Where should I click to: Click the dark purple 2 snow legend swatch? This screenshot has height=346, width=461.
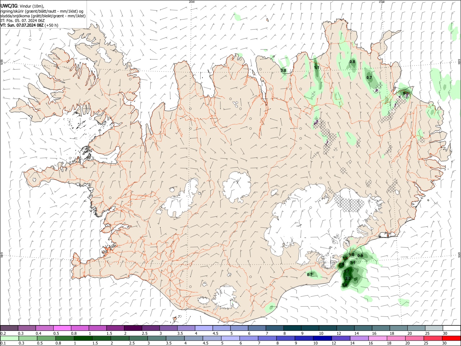(x=133, y=328)
